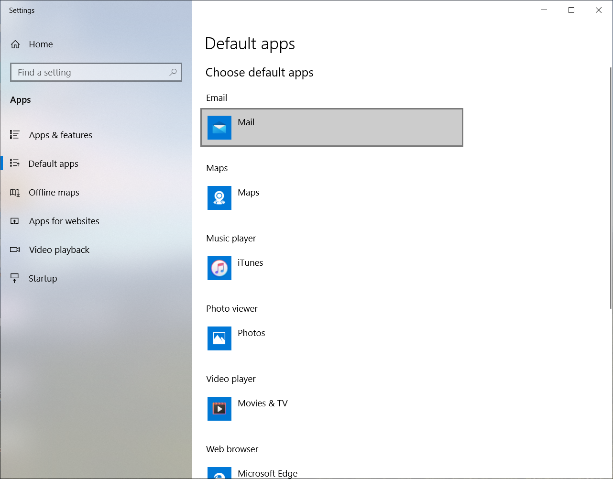Screen dimensions: 613x479
Task: Click the Music player label
Action: [x=231, y=238]
